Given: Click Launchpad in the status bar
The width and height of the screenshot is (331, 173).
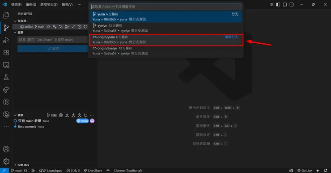Looking at the screenshot, I should [x=51, y=170].
